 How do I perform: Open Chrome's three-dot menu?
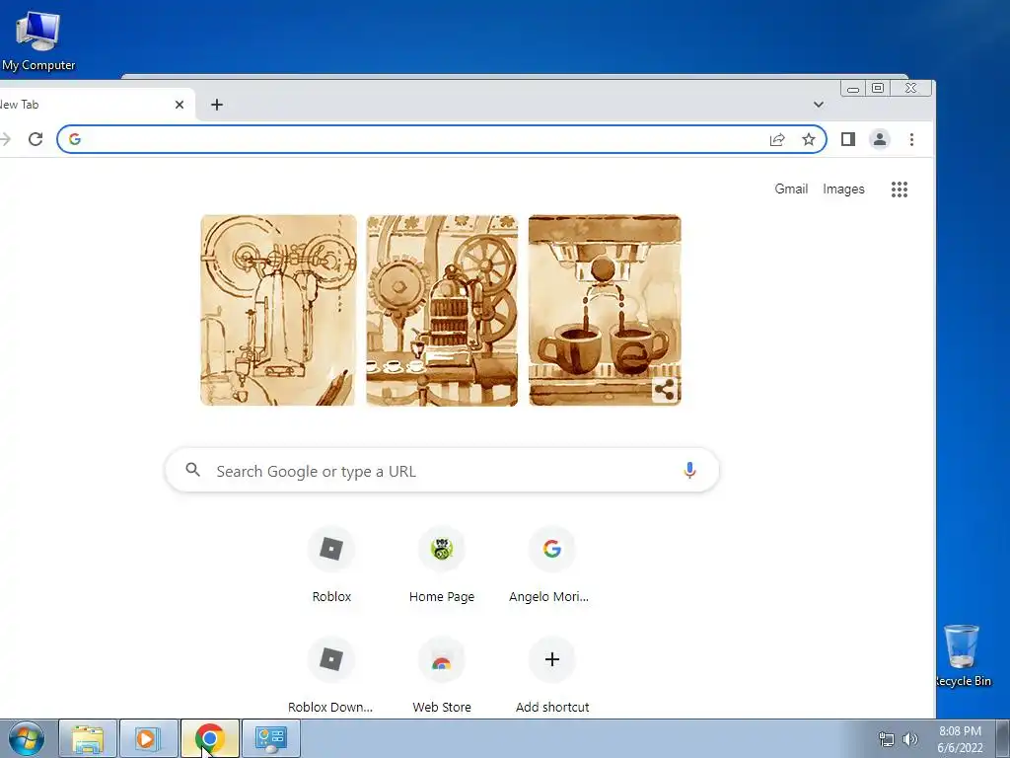pyautogui.click(x=911, y=139)
